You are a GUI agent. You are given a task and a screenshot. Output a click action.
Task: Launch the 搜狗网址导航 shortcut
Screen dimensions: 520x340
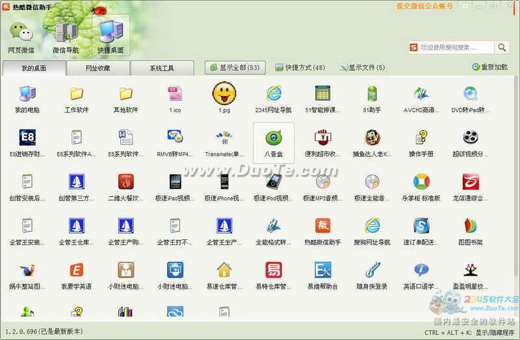click(372, 231)
